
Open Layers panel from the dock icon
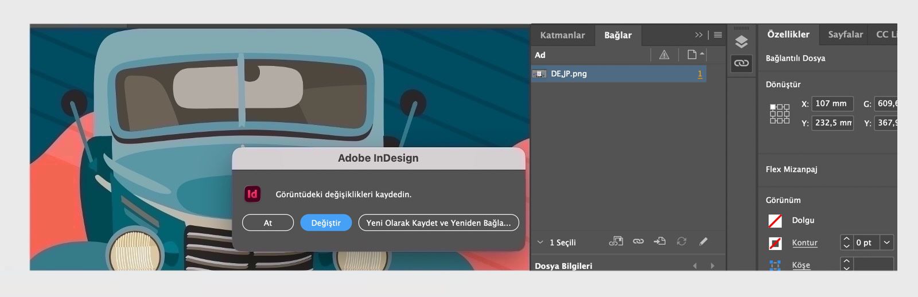click(741, 42)
